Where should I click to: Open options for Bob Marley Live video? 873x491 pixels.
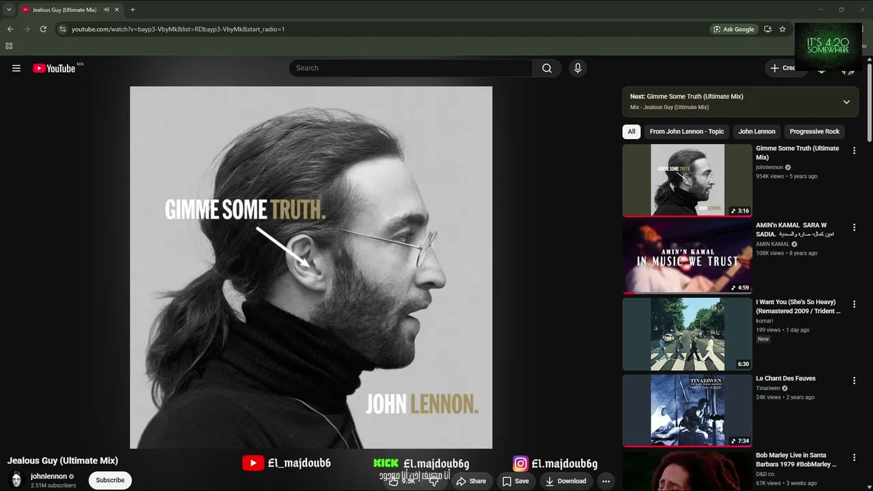[x=854, y=458]
